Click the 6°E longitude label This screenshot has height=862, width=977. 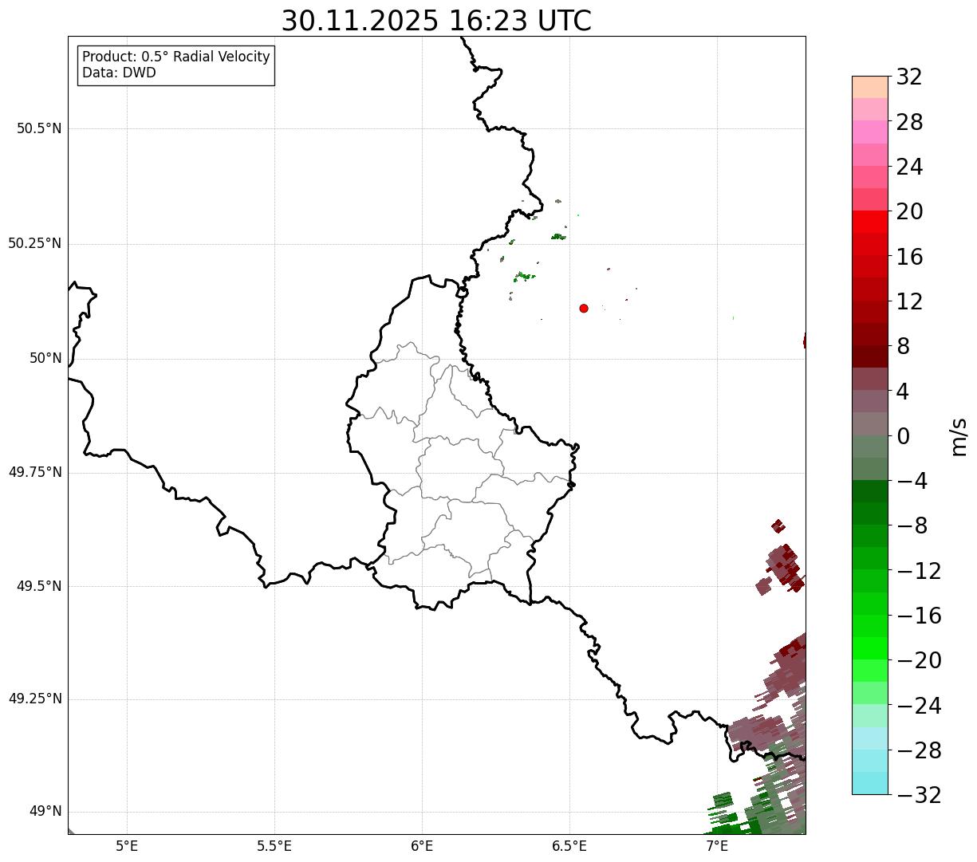click(422, 846)
